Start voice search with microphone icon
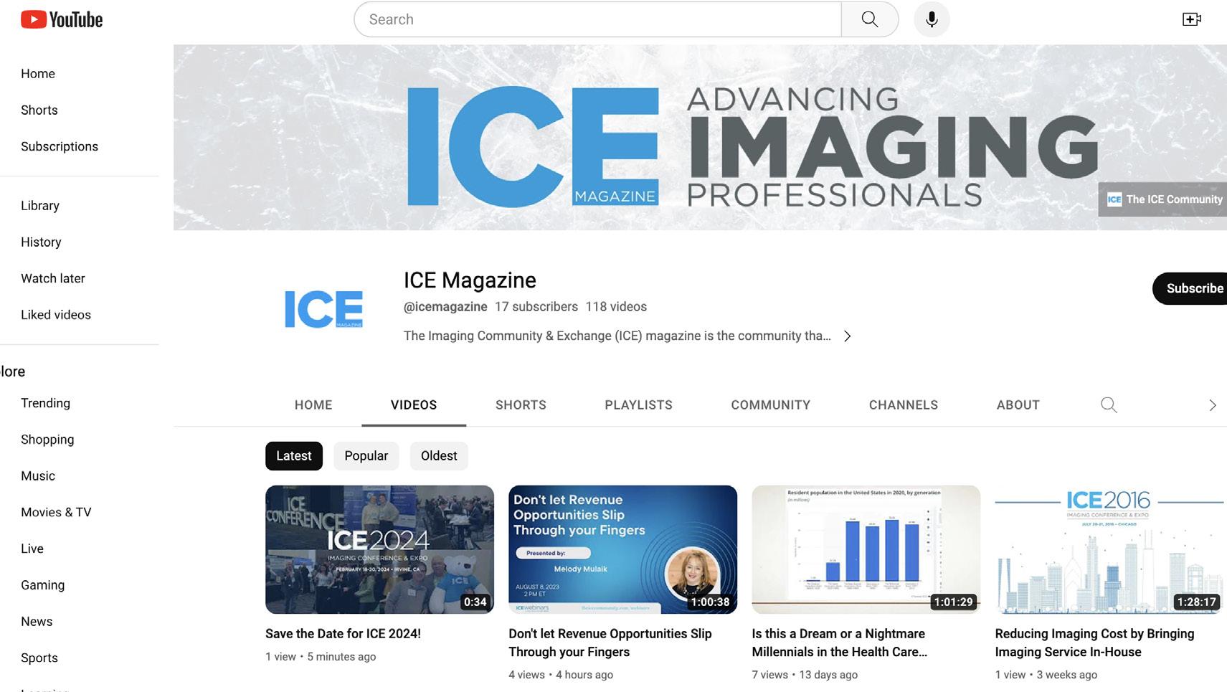The image size is (1227, 692). [x=932, y=19]
